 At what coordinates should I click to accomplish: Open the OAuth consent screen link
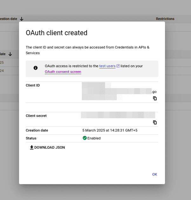(x=63, y=72)
